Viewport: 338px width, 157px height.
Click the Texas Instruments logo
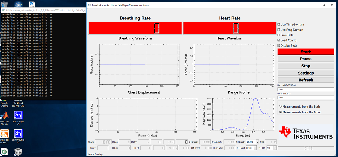pos(306,133)
